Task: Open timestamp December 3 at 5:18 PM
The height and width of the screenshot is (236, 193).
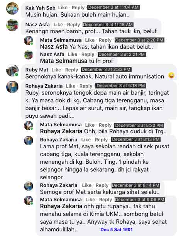Action: (x=121, y=86)
